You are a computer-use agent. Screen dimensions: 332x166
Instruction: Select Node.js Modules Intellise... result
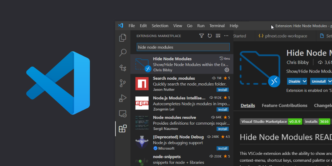tap(182, 103)
